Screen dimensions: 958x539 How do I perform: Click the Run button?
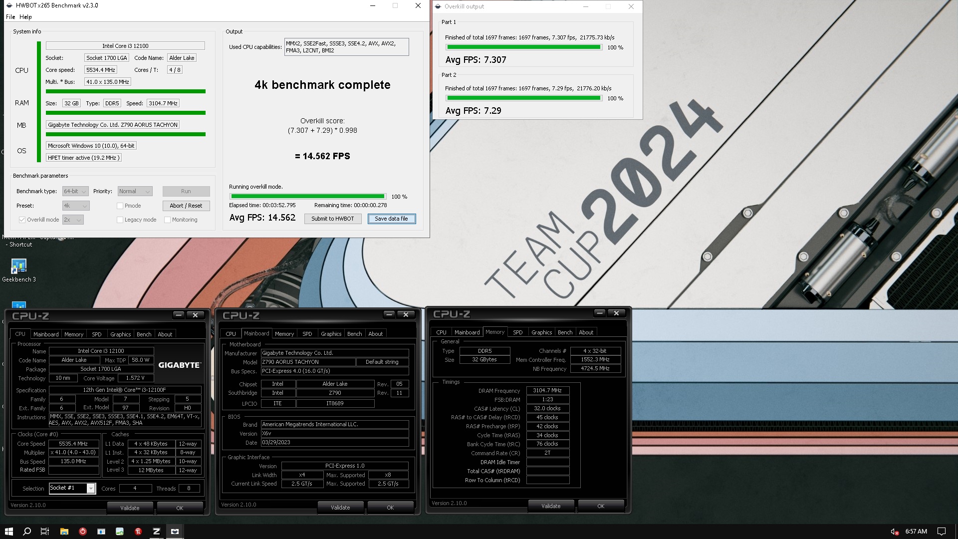click(186, 191)
